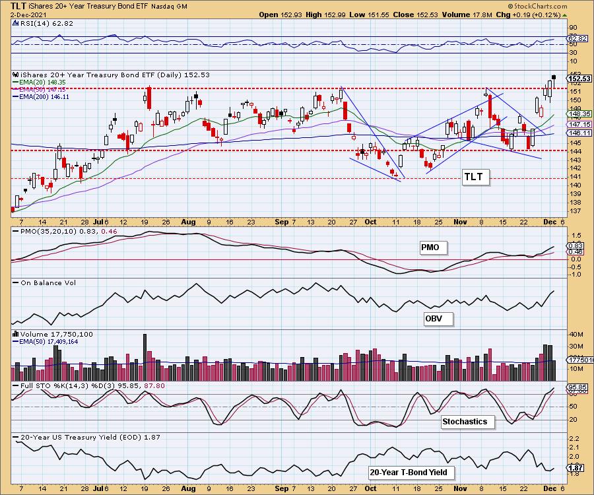Click the RSI(14) indicator legend icon

[x=15, y=23]
